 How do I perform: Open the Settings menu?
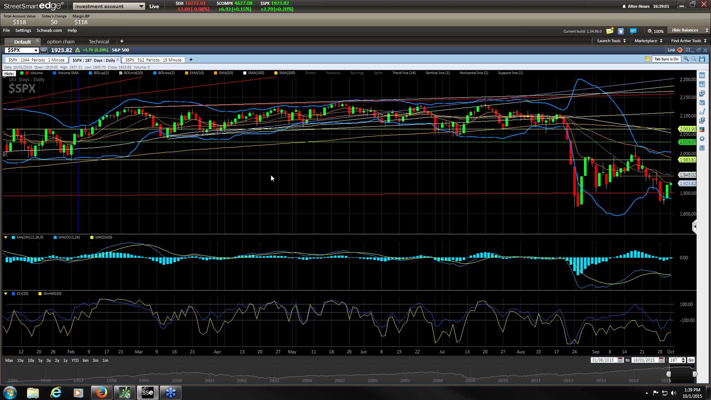(x=23, y=30)
